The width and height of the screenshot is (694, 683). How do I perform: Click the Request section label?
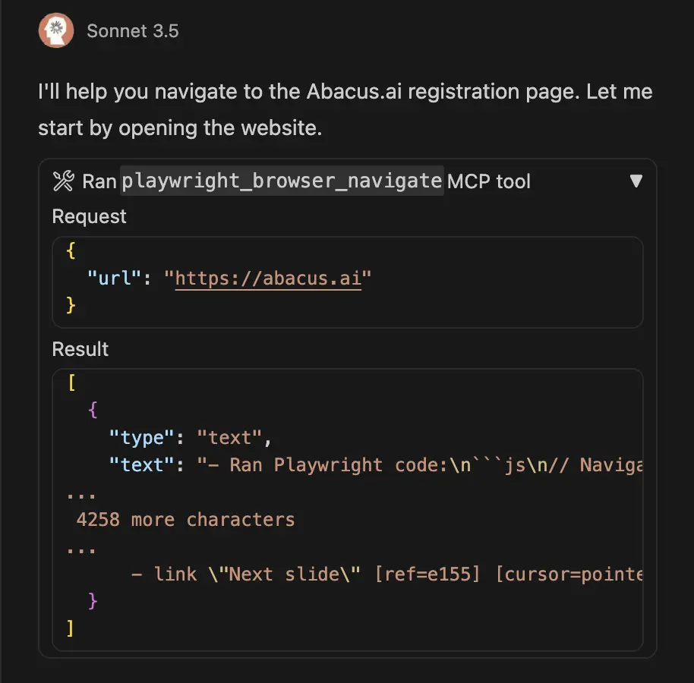pyautogui.click(x=89, y=217)
